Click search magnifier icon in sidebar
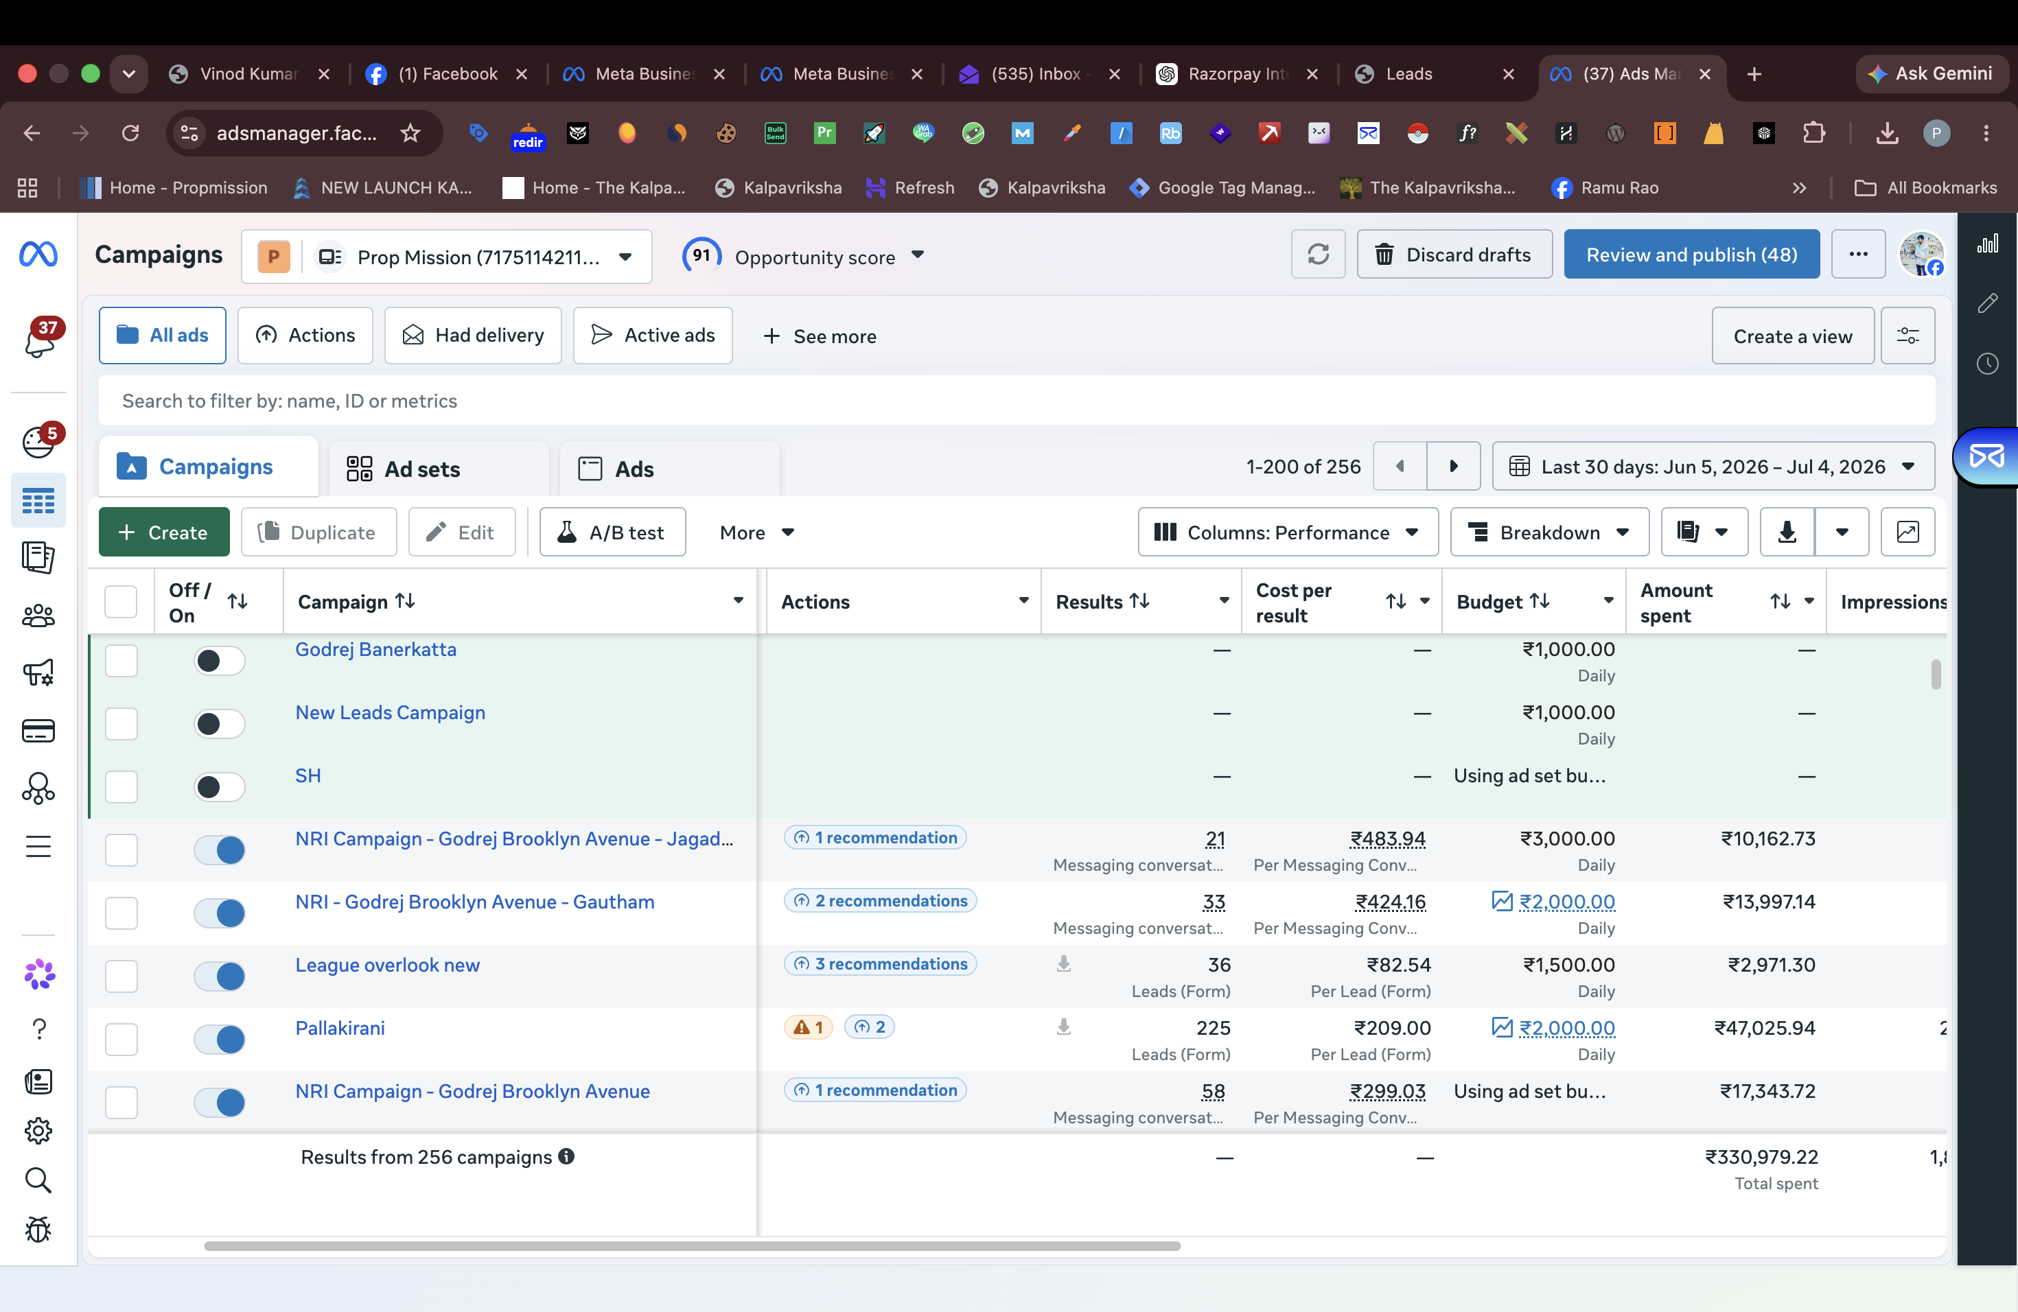This screenshot has height=1312, width=2018. tap(38, 1180)
